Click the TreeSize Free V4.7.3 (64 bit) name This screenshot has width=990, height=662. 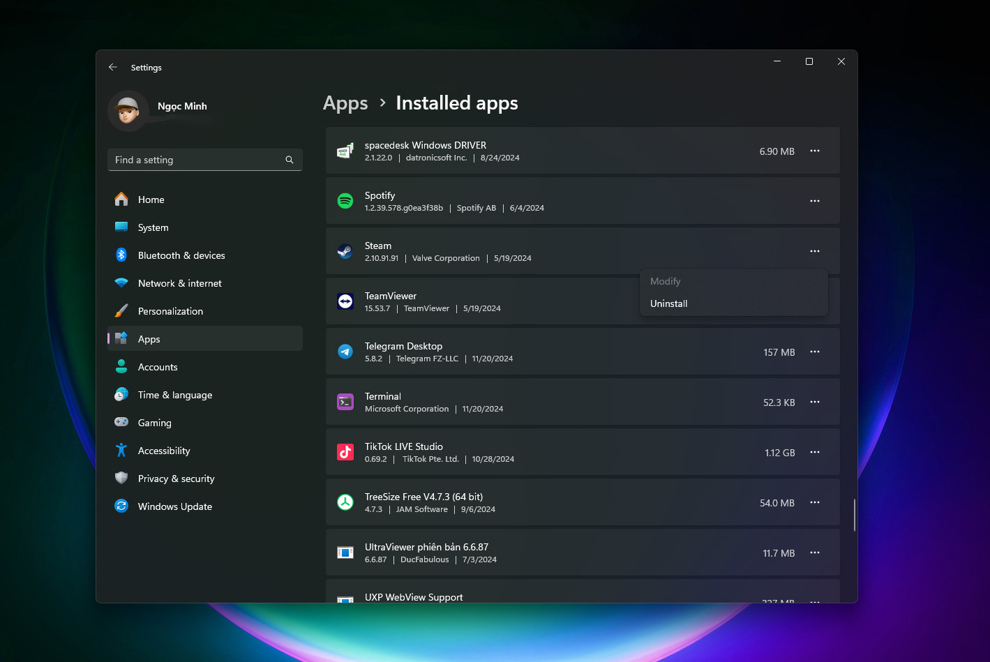424,497
